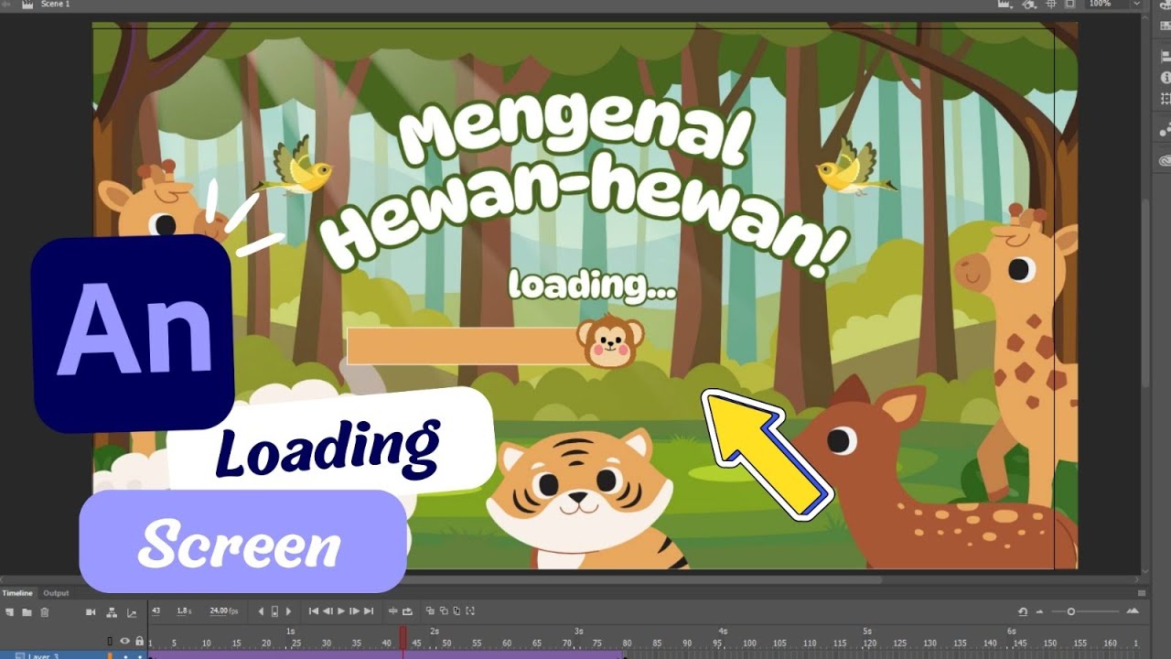Toggle visibility of all layers eye icon
This screenshot has width=1171, height=659.
point(124,641)
